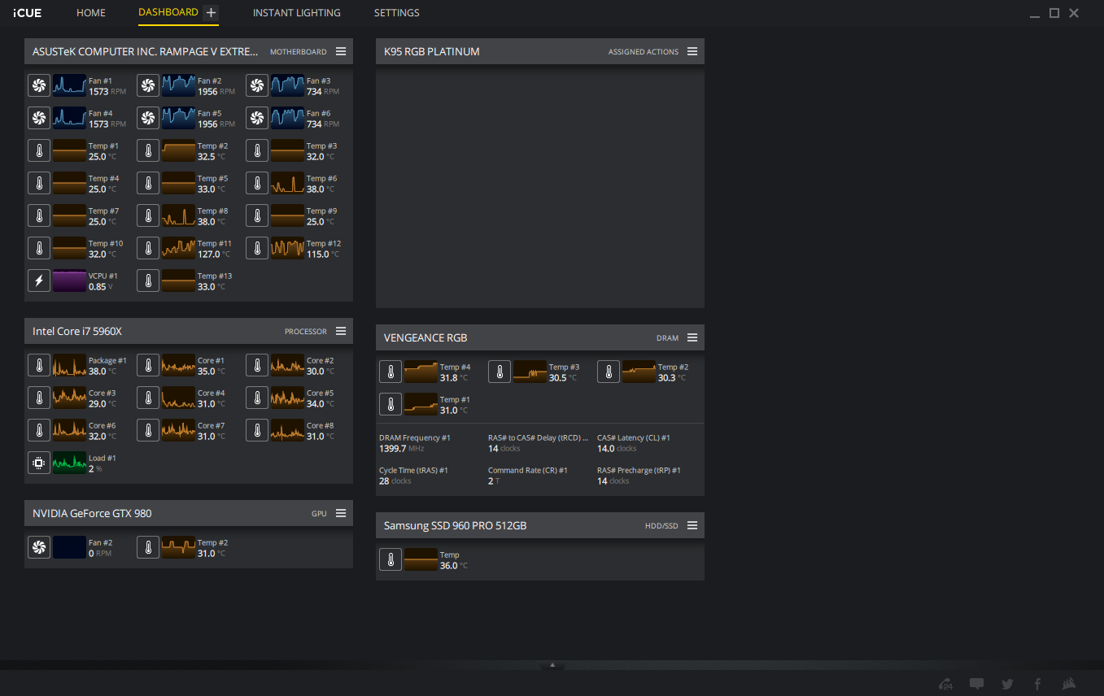Select the thermometer icon for Core #5
Viewport: 1104px width, 696px height.
coord(257,398)
